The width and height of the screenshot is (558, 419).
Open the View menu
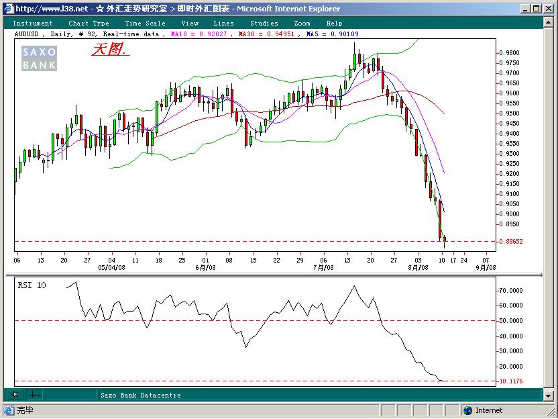pyautogui.click(x=190, y=24)
